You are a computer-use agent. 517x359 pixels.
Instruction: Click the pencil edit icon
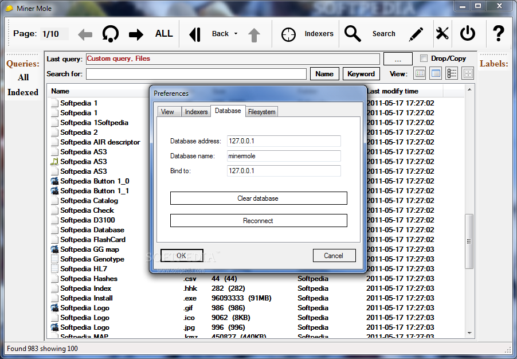point(416,34)
